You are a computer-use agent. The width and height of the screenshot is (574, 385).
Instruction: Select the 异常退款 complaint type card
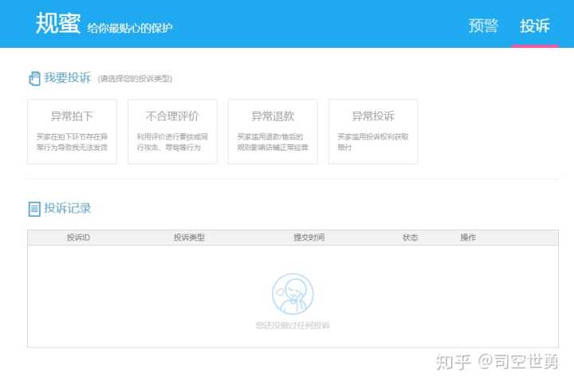[273, 132]
